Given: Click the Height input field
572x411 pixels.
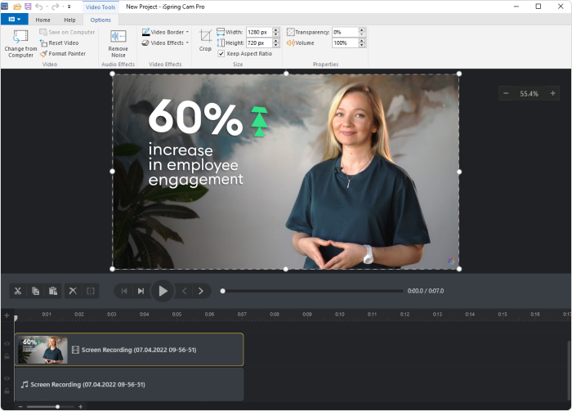Looking at the screenshot, I should (259, 43).
